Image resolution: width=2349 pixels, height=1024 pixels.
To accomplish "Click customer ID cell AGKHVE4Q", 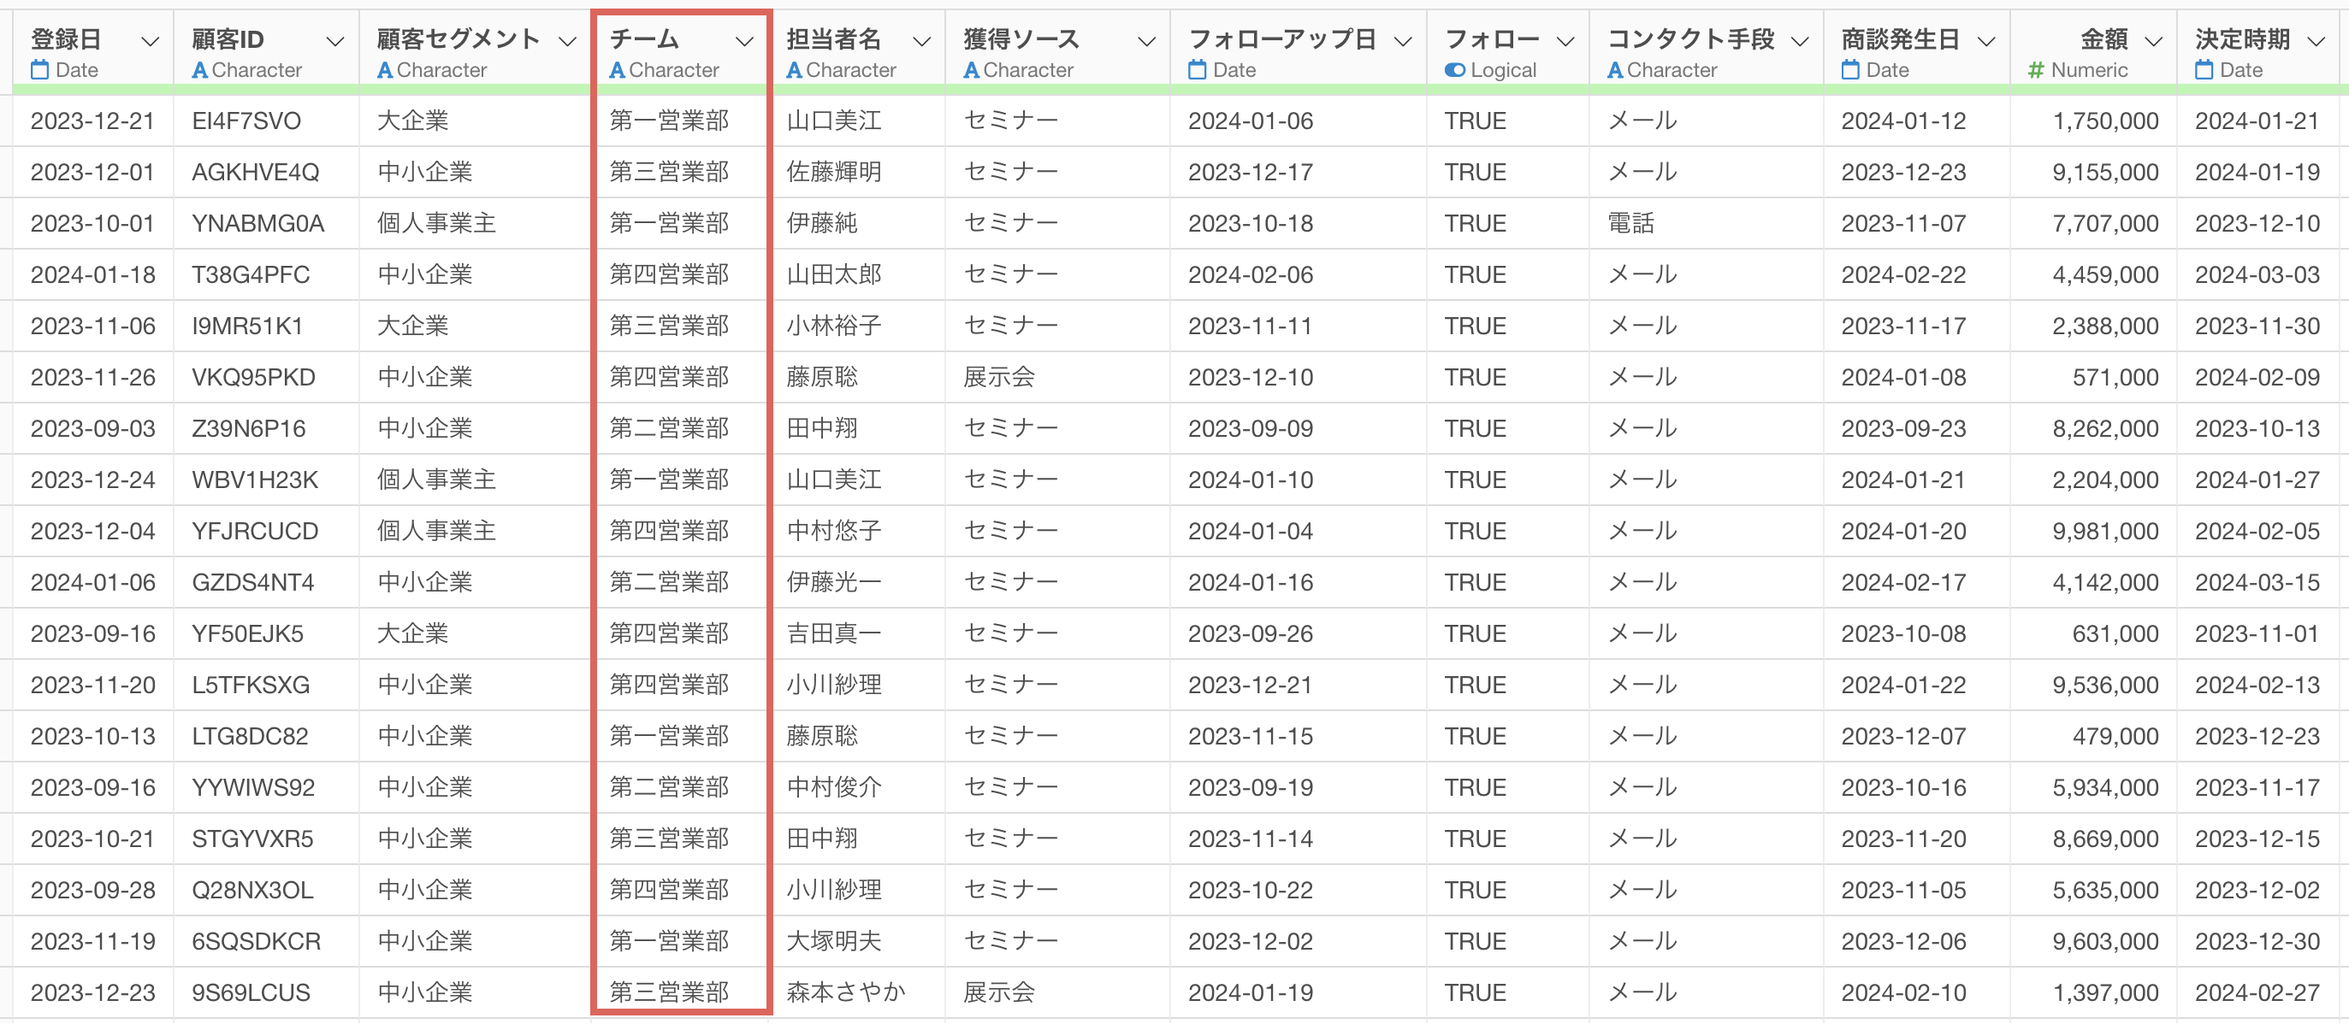I will tap(255, 172).
